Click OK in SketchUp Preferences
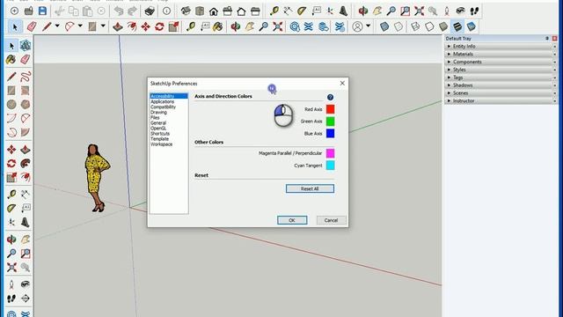 292,220
